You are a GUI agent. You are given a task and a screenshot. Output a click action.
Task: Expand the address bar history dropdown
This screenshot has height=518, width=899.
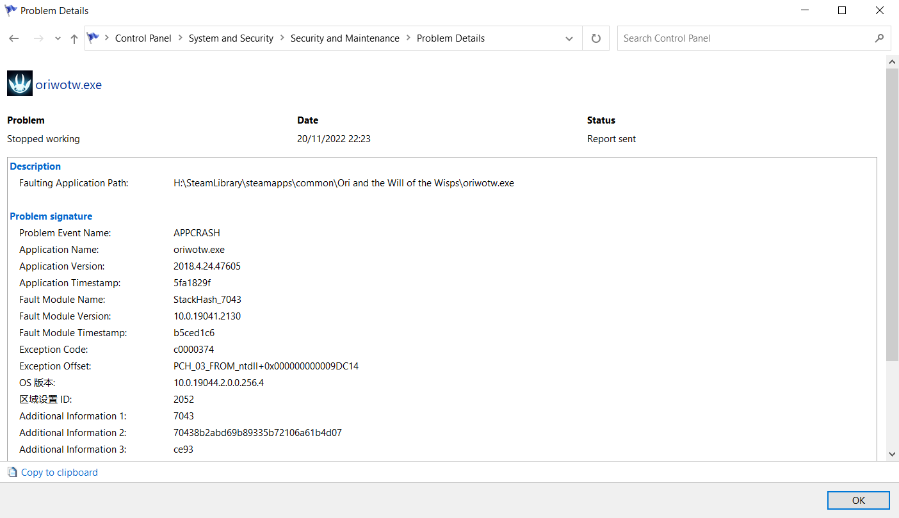(x=569, y=38)
